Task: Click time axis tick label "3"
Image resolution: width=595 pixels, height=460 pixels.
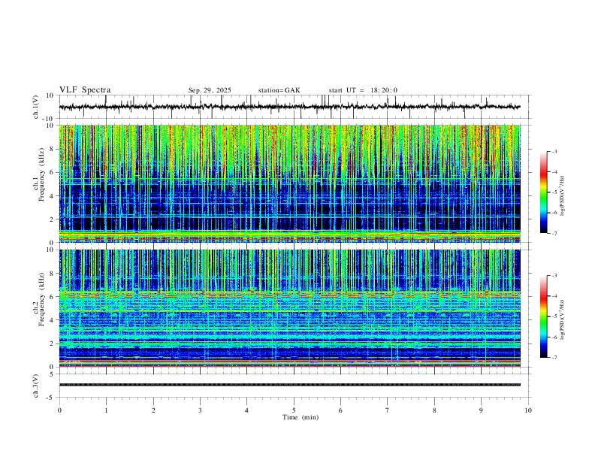Action: [x=200, y=410]
